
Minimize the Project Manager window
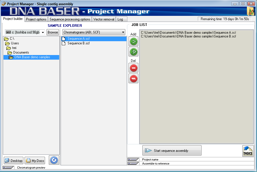point(235,3)
